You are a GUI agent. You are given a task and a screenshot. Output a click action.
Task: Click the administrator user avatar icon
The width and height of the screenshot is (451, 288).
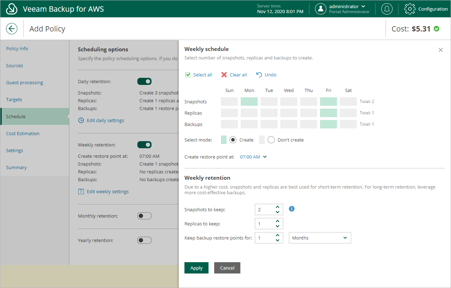tap(321, 9)
